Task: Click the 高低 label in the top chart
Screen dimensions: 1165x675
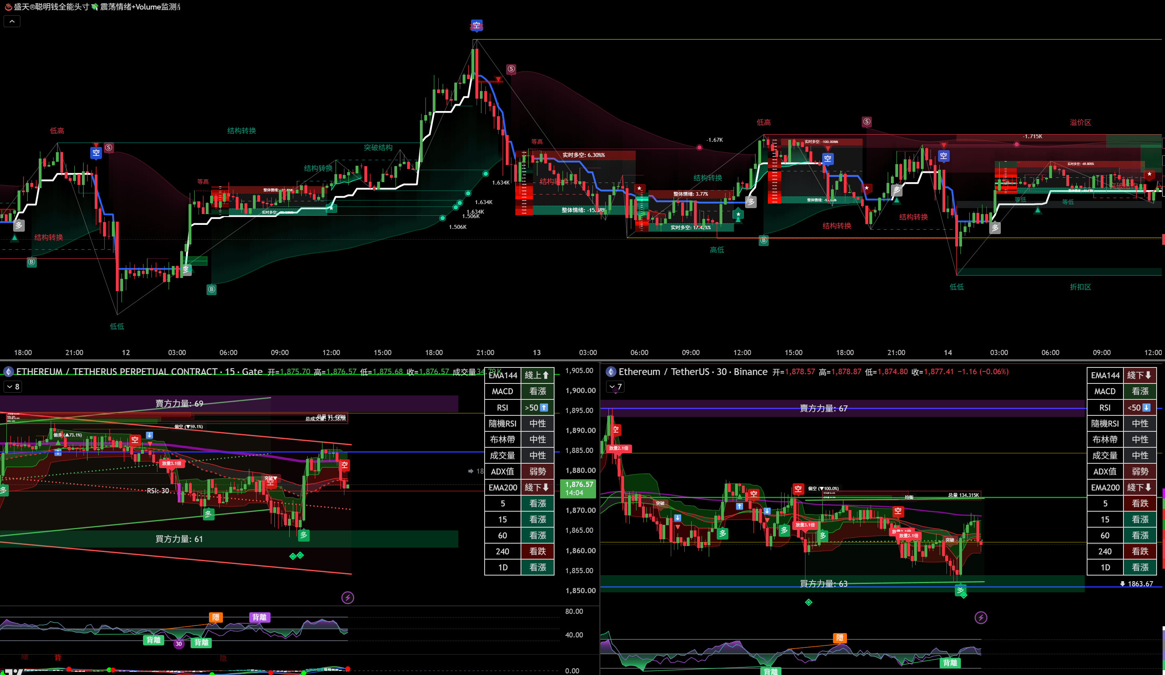Action: (x=717, y=250)
